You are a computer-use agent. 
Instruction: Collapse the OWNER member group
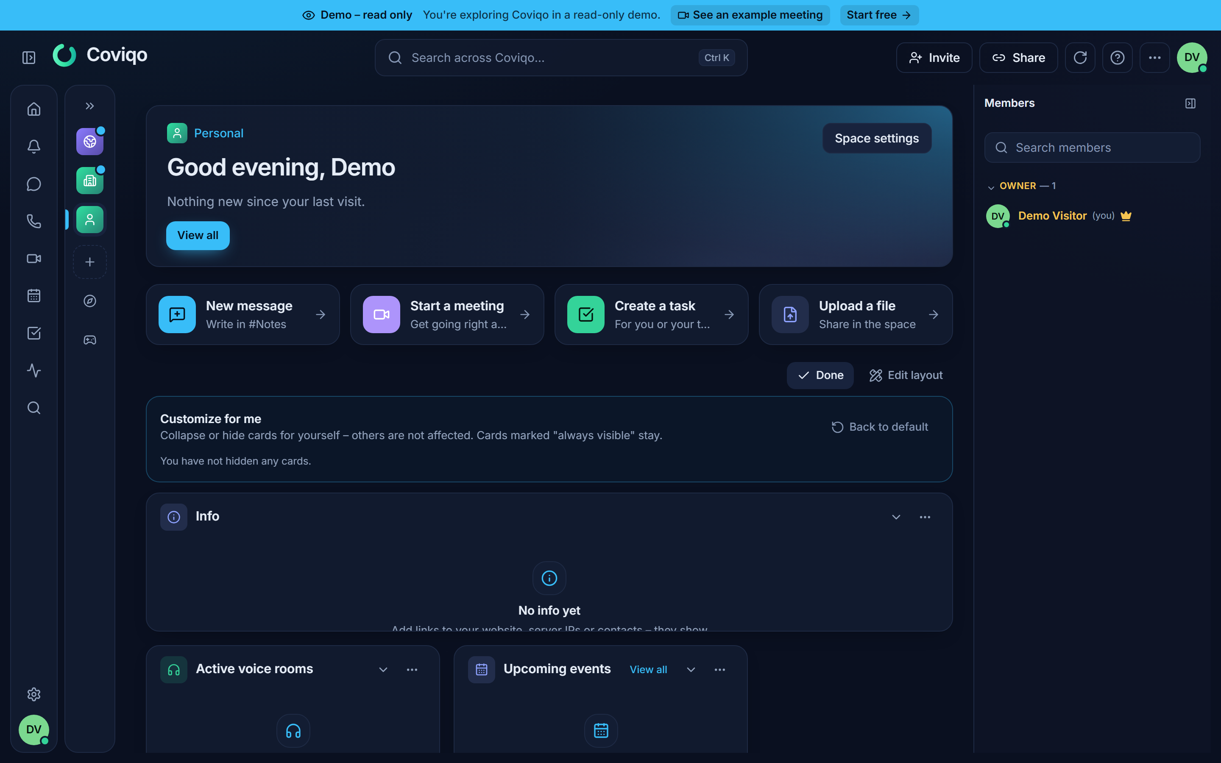[1021, 186]
